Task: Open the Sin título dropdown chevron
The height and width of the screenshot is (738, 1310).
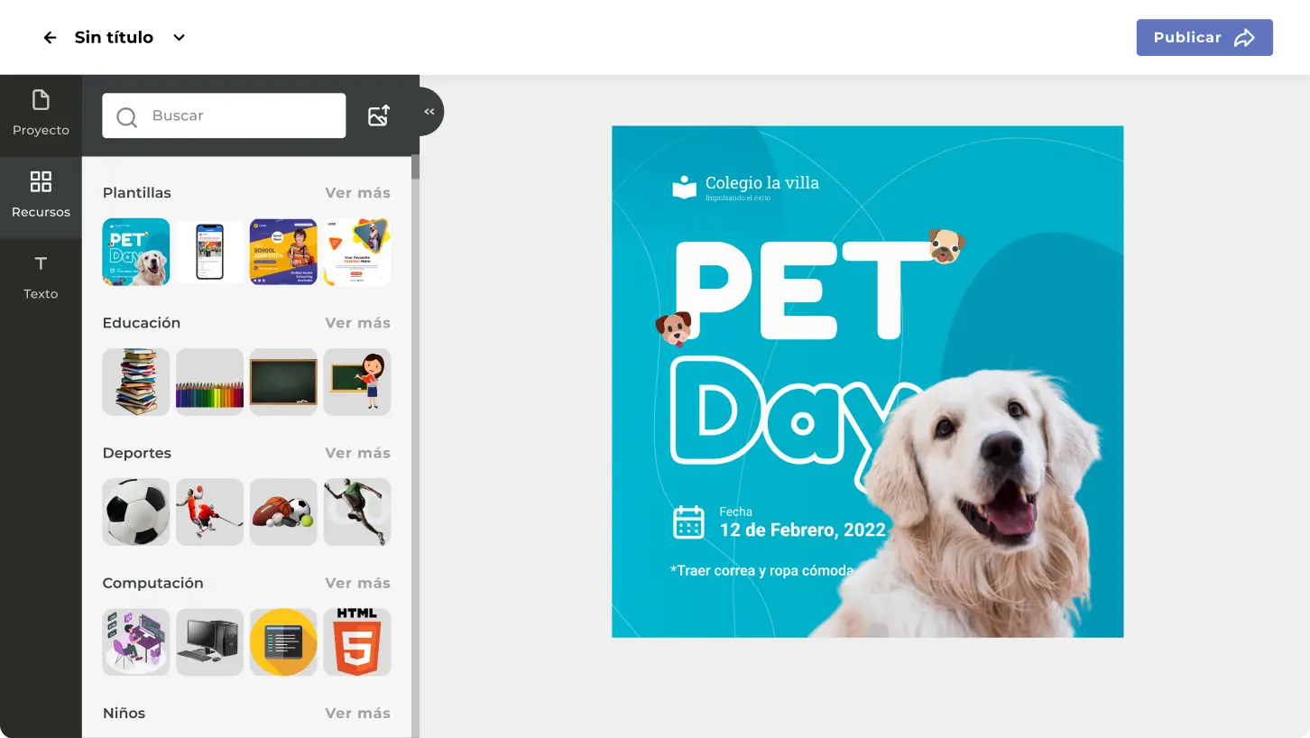Action: (179, 38)
